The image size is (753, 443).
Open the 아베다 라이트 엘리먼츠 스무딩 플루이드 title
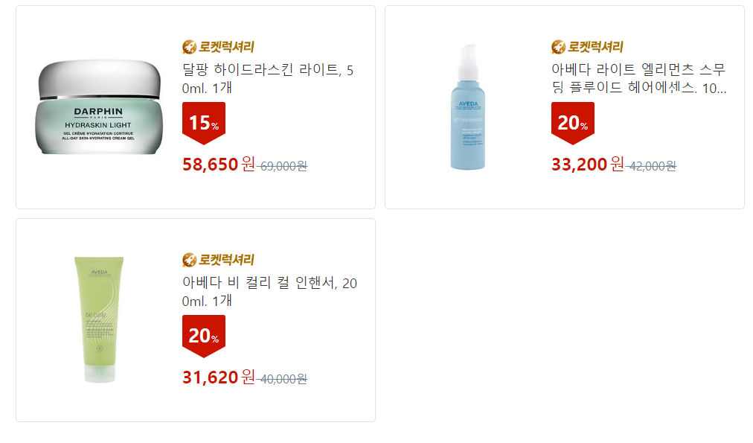click(638, 79)
